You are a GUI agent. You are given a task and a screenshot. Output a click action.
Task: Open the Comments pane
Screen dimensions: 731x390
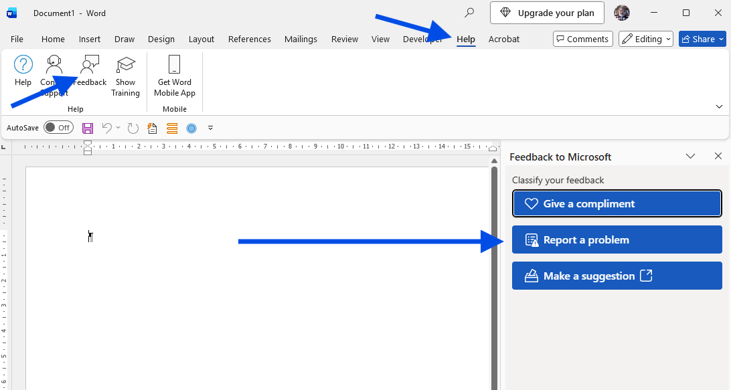[x=583, y=39]
